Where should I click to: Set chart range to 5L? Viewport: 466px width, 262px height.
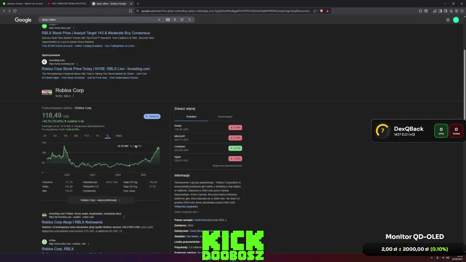[x=107, y=136]
